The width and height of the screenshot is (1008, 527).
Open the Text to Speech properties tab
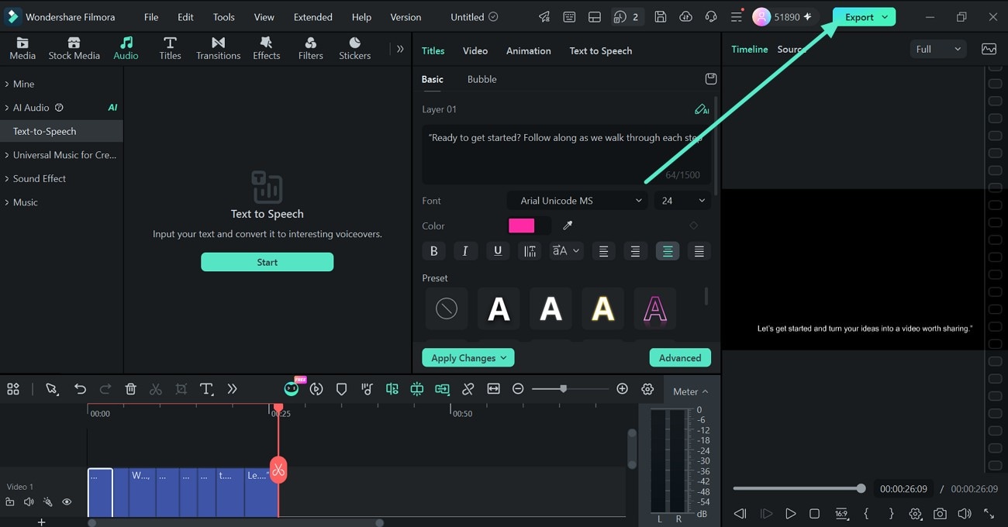pyautogui.click(x=600, y=50)
